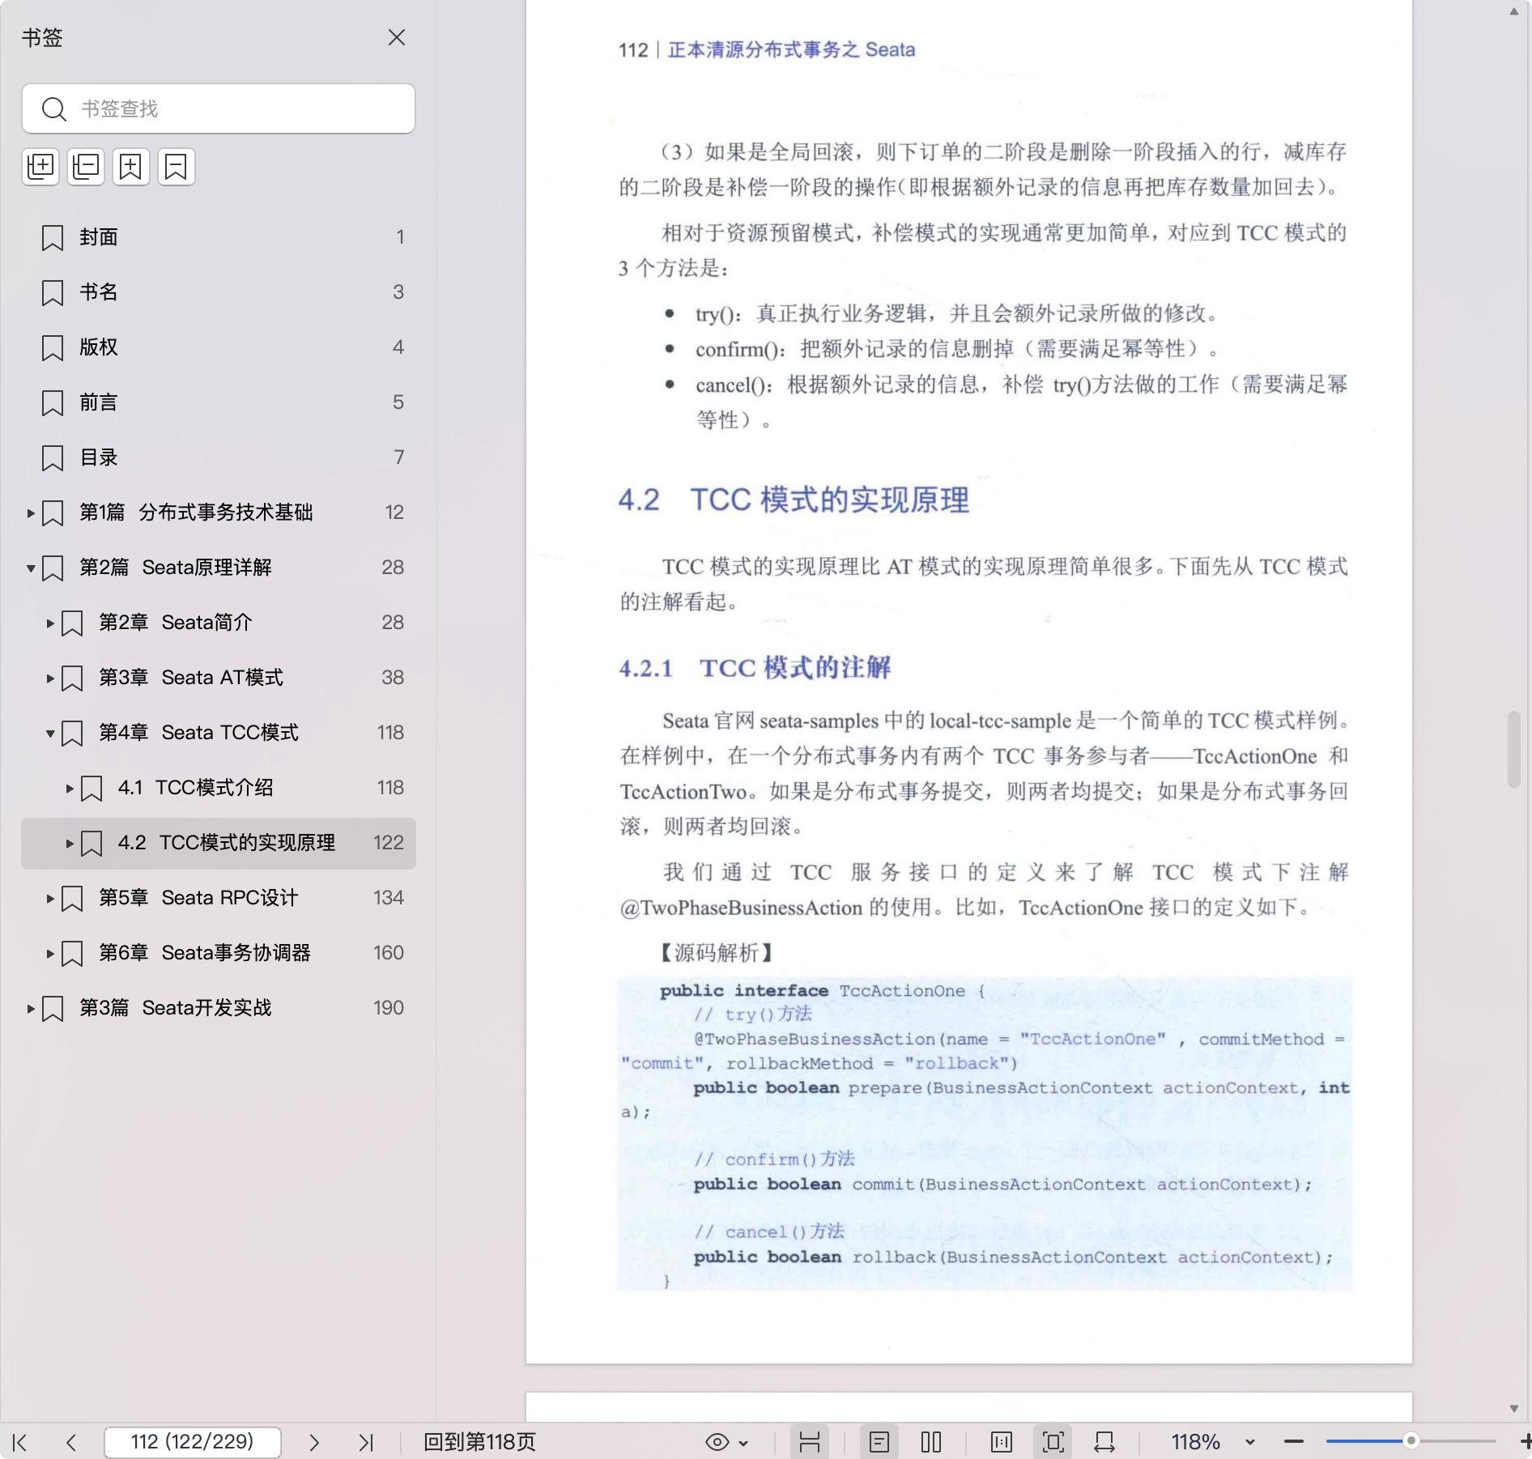
Task: Jump to the first page
Action: pos(21,1442)
